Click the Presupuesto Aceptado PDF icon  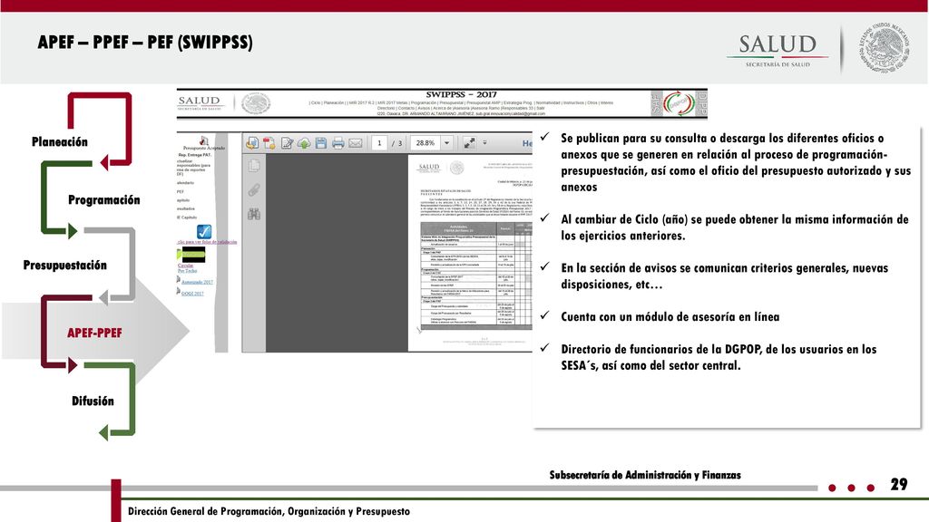pyautogui.click(x=204, y=140)
